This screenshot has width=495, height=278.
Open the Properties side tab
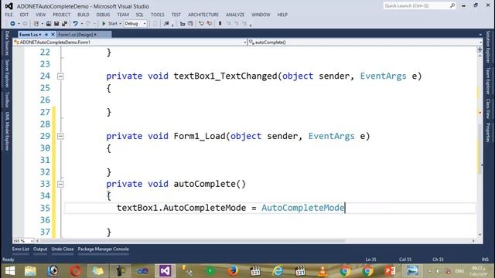point(488,133)
